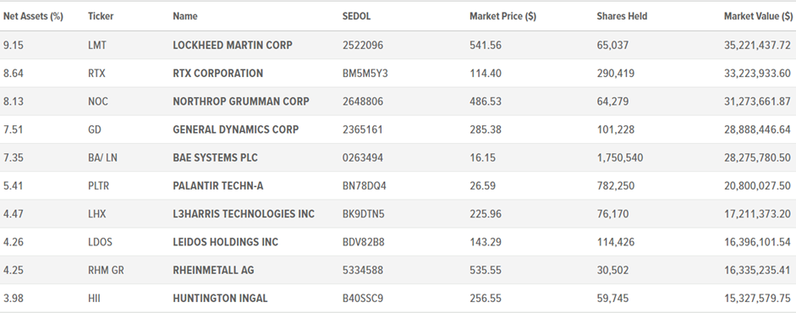
Task: Click the SEDOL column header
Action: point(356,16)
